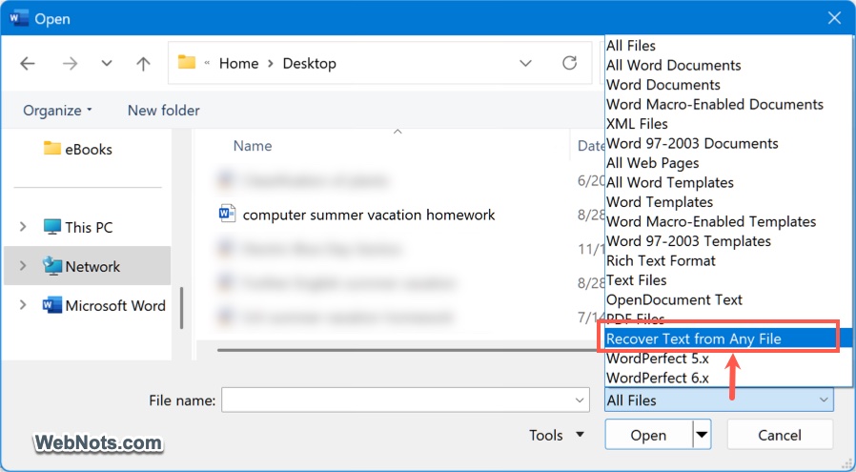Click the folder icon in address bar

[x=187, y=62]
